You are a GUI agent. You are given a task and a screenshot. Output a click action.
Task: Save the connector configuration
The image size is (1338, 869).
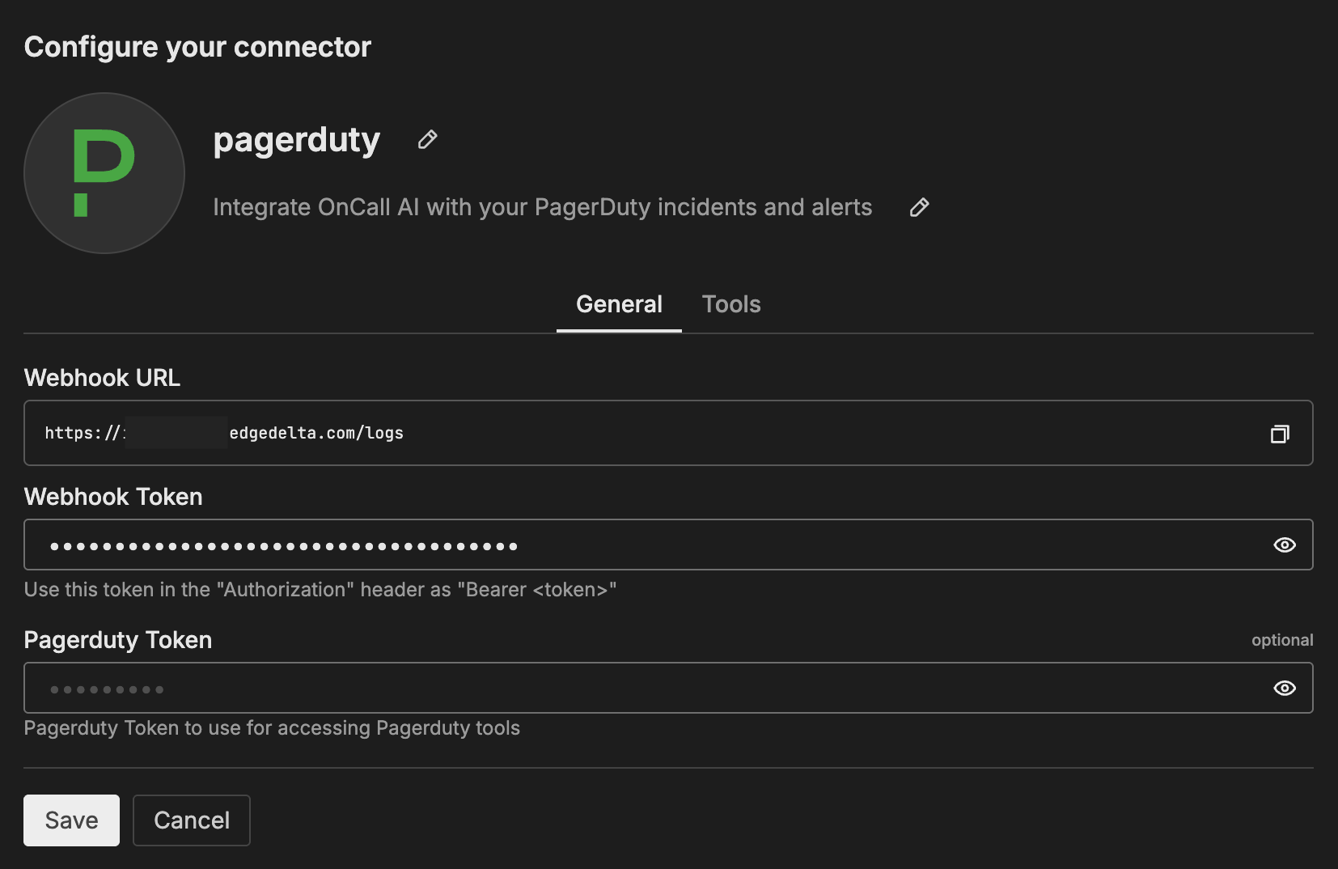click(71, 820)
